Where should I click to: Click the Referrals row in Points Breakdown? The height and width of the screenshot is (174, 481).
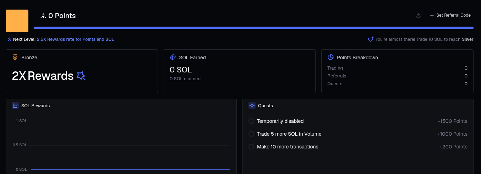click(397, 76)
